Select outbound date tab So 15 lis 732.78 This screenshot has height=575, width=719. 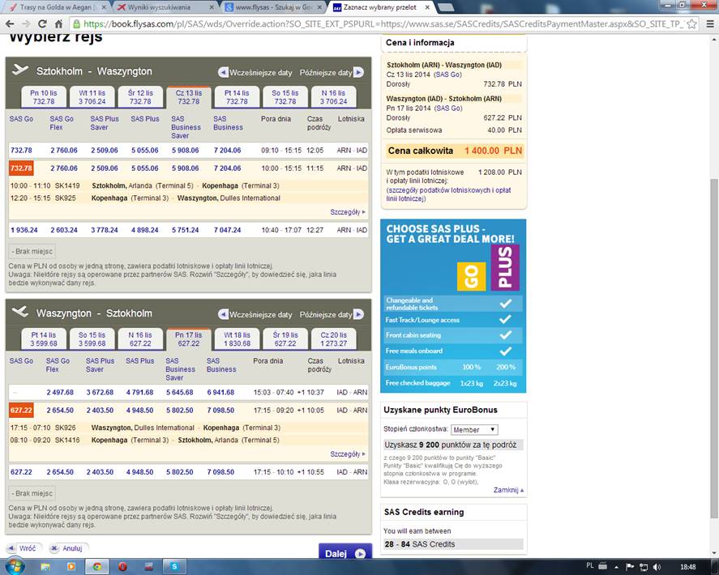coord(285,97)
